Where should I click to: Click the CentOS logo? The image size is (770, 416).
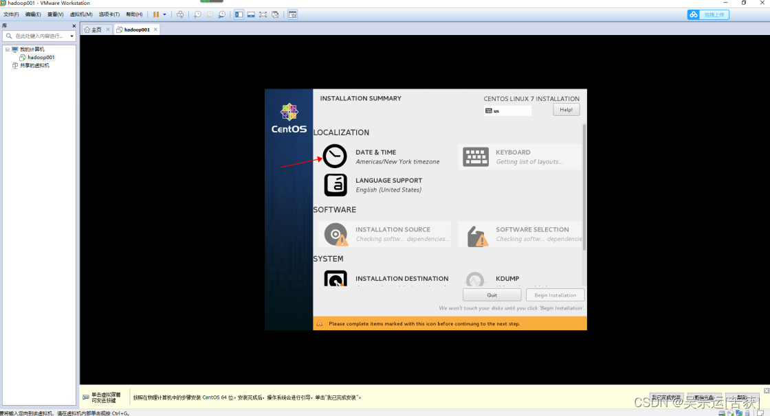point(289,119)
